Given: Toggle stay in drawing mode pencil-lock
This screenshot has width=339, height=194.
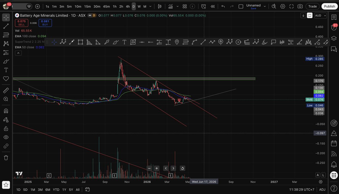Looking at the screenshot, I should pos(6,120).
